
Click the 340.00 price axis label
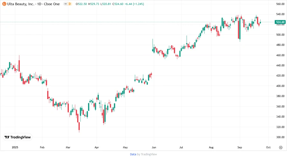click(x=280, y=117)
